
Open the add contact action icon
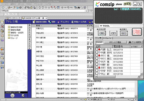34,22
